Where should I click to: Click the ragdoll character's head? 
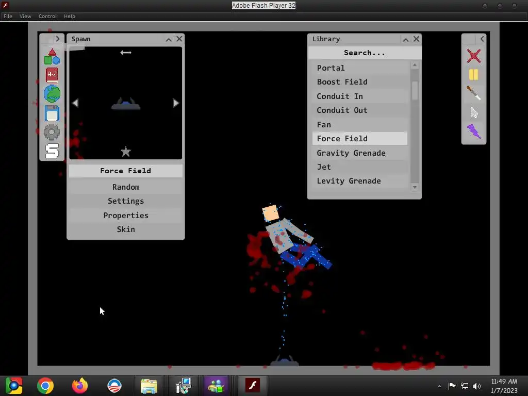pos(271,213)
